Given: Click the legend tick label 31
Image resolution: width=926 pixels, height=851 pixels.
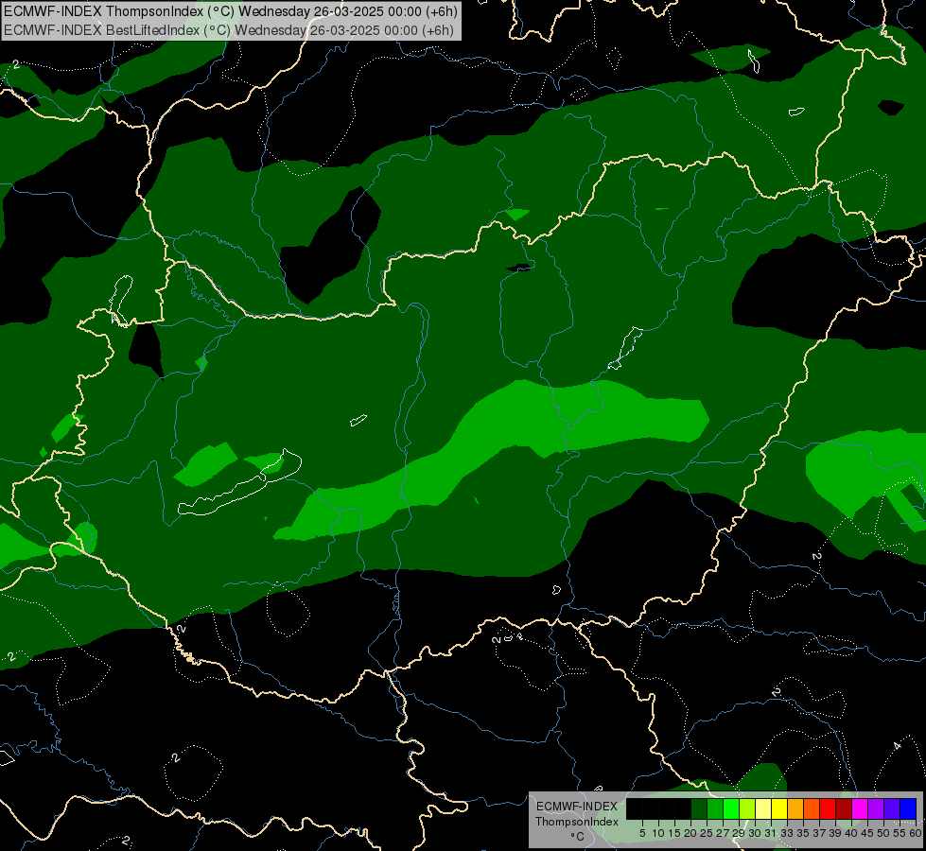Looking at the screenshot, I should coord(770,833).
